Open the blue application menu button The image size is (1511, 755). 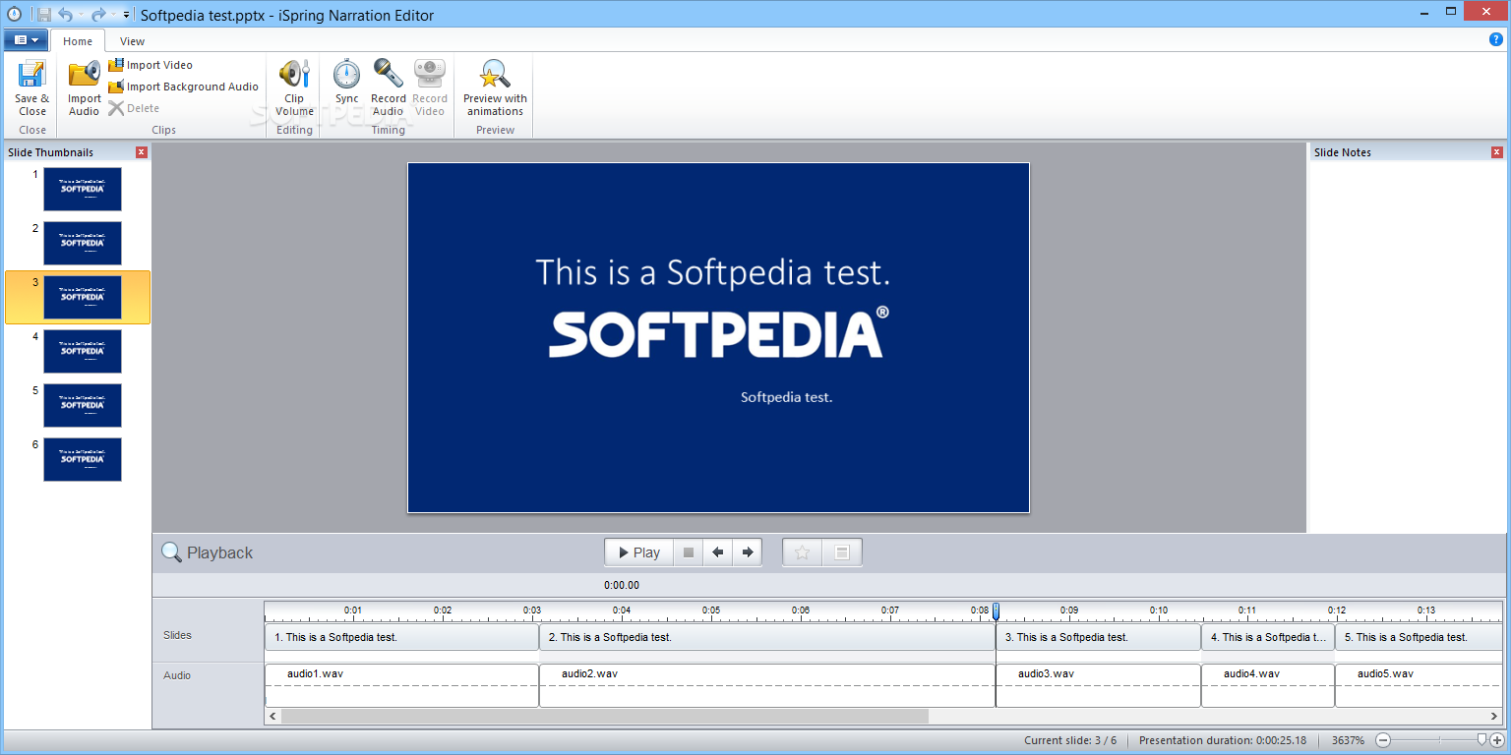pos(26,40)
